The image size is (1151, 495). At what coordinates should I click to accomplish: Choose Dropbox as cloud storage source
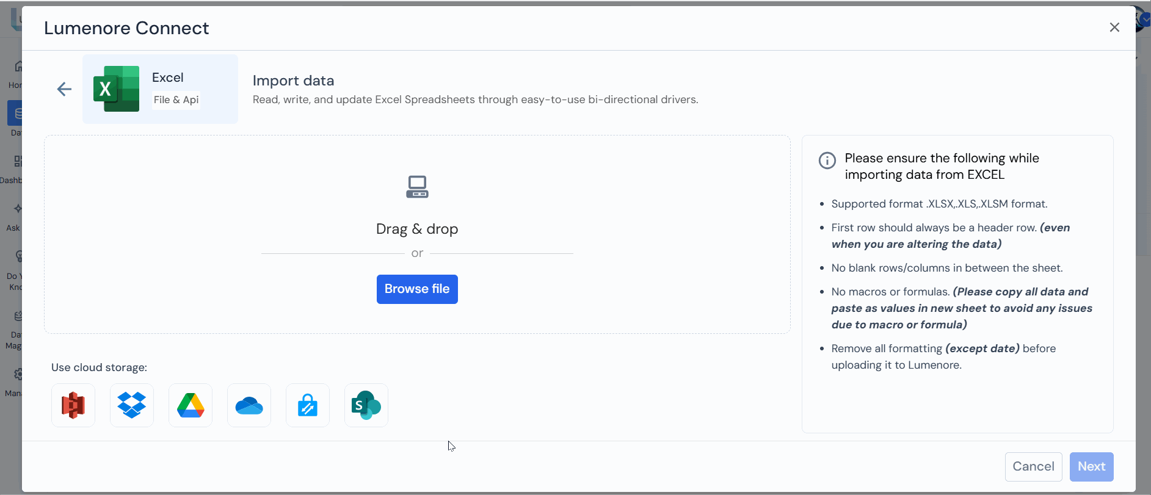click(132, 405)
